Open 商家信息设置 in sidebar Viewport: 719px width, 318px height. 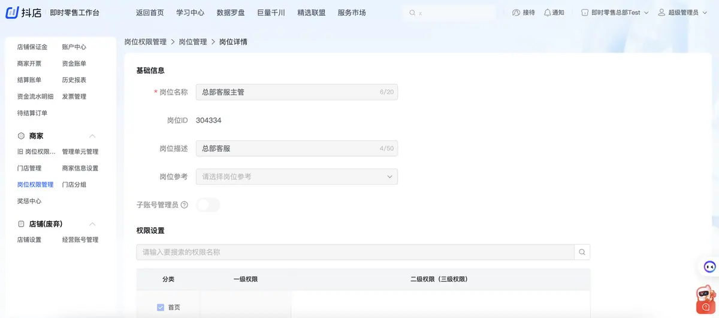(80, 168)
